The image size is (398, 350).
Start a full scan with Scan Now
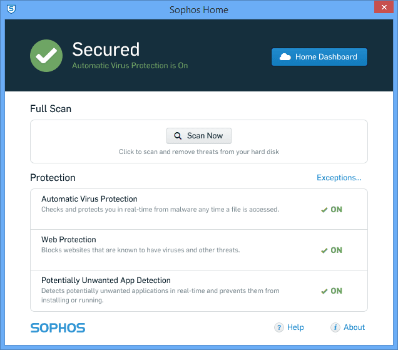(x=199, y=136)
